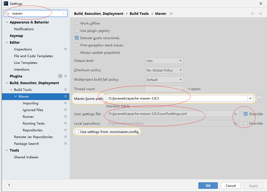Click project settings icon on Plugins row

[x=65, y=76]
